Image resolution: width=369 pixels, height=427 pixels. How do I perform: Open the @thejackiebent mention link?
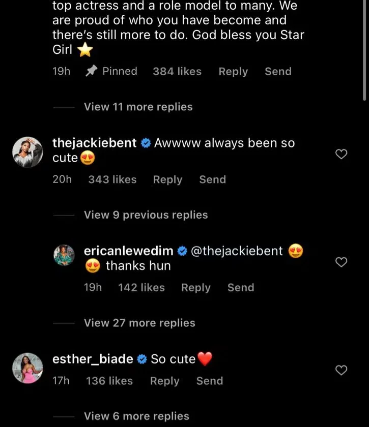[x=237, y=251]
